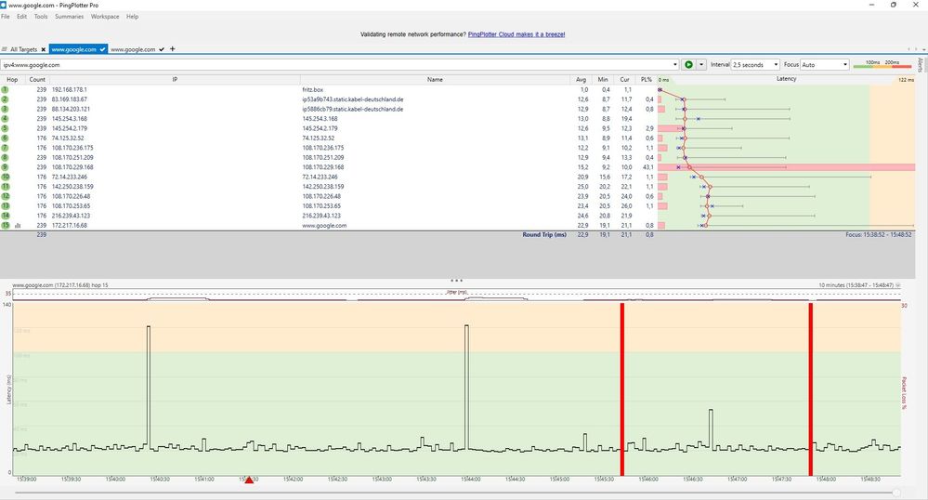Click the red triangle marker on the timeline

tap(249, 480)
